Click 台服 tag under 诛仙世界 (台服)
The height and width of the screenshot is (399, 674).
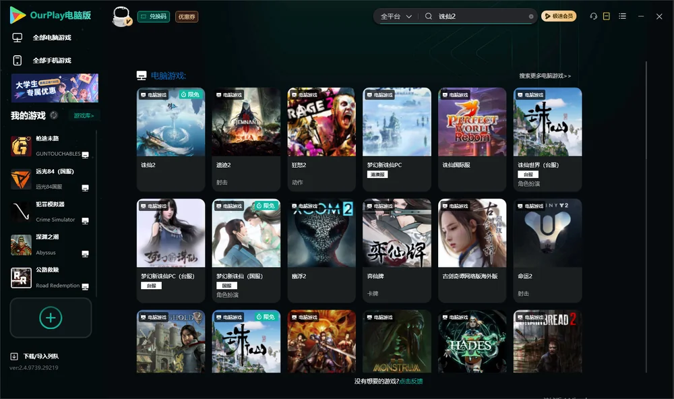click(x=528, y=175)
